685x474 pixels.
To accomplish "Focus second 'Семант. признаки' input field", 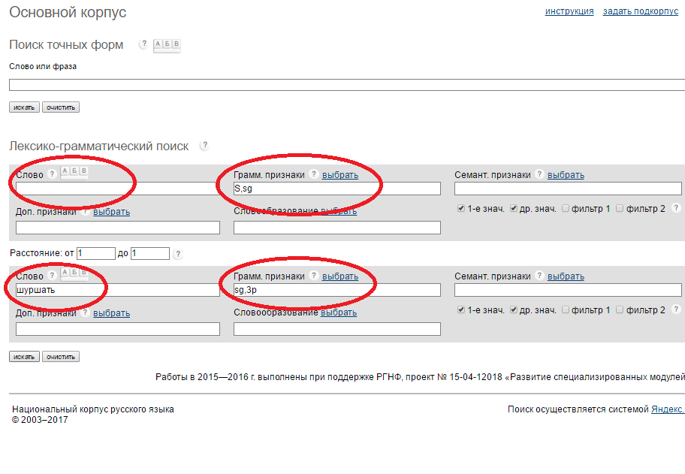I will point(568,290).
